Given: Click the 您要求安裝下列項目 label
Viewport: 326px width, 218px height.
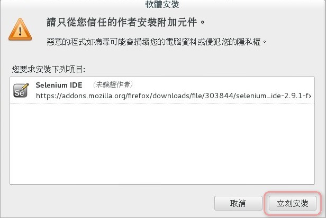Looking at the screenshot, I should tap(49, 69).
